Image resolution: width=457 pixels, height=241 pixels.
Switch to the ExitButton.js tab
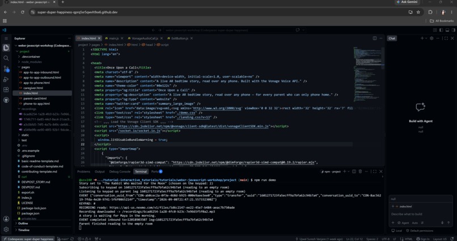[x=180, y=38]
